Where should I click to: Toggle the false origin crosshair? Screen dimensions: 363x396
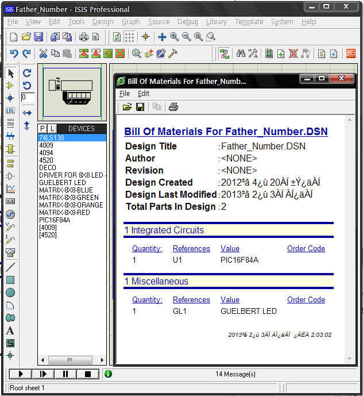click(x=146, y=37)
